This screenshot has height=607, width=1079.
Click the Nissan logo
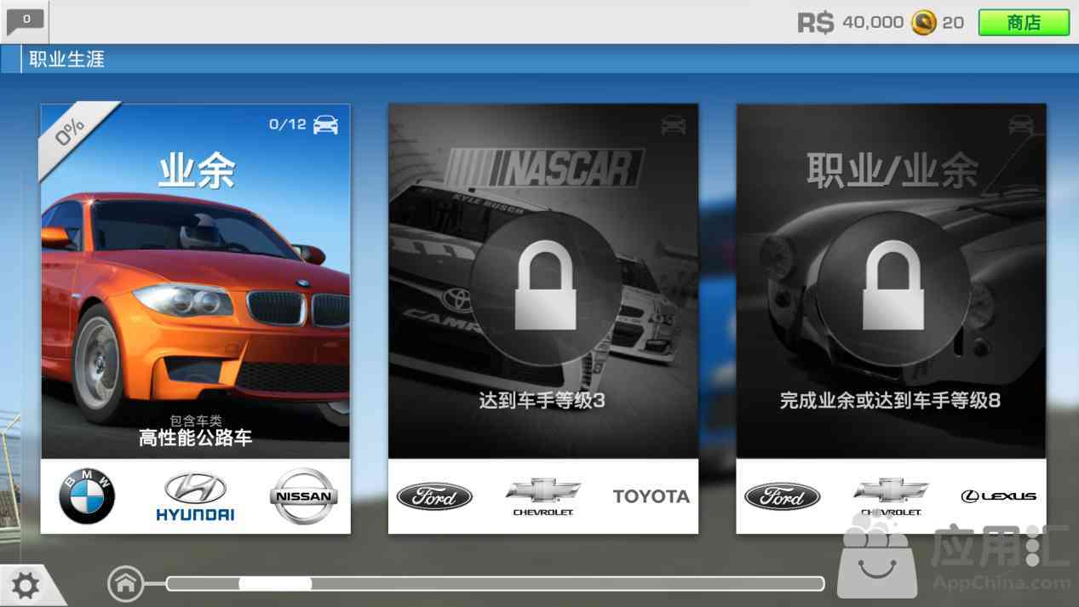point(303,496)
